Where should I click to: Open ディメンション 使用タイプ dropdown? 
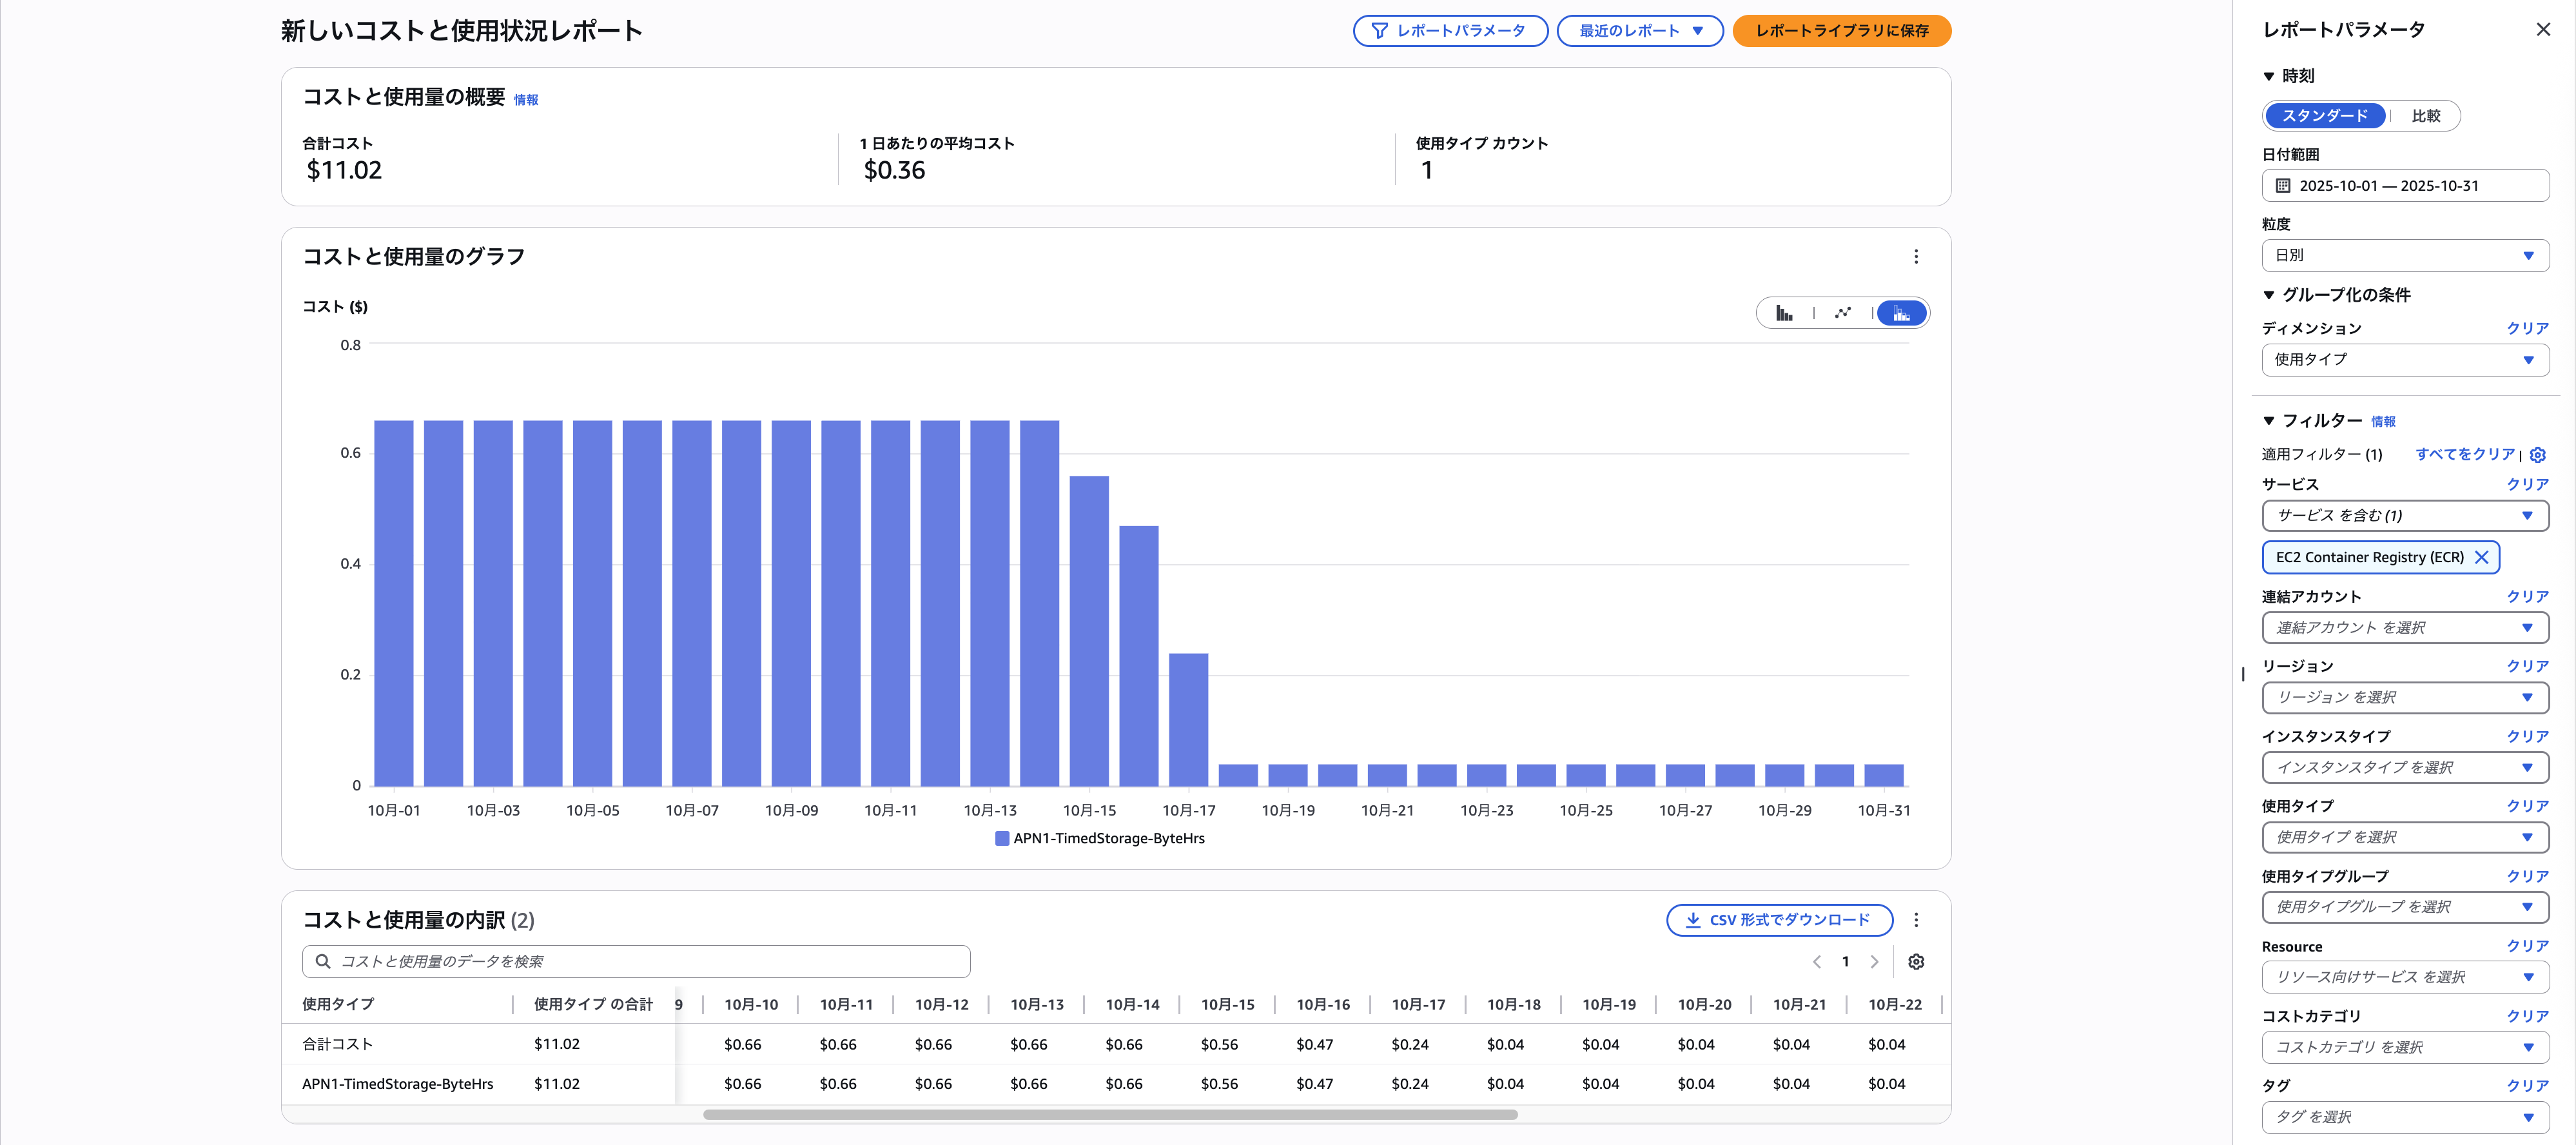[x=2404, y=360]
